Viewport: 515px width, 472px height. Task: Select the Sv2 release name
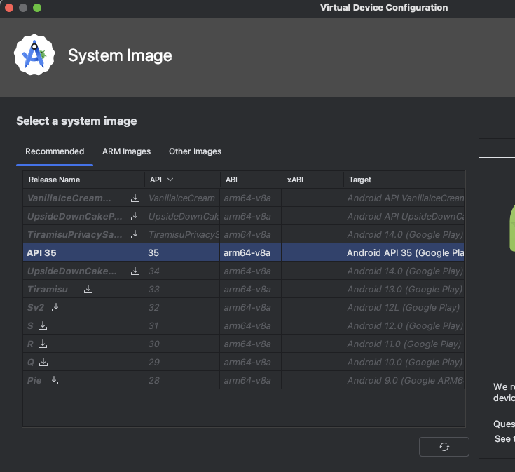click(36, 308)
